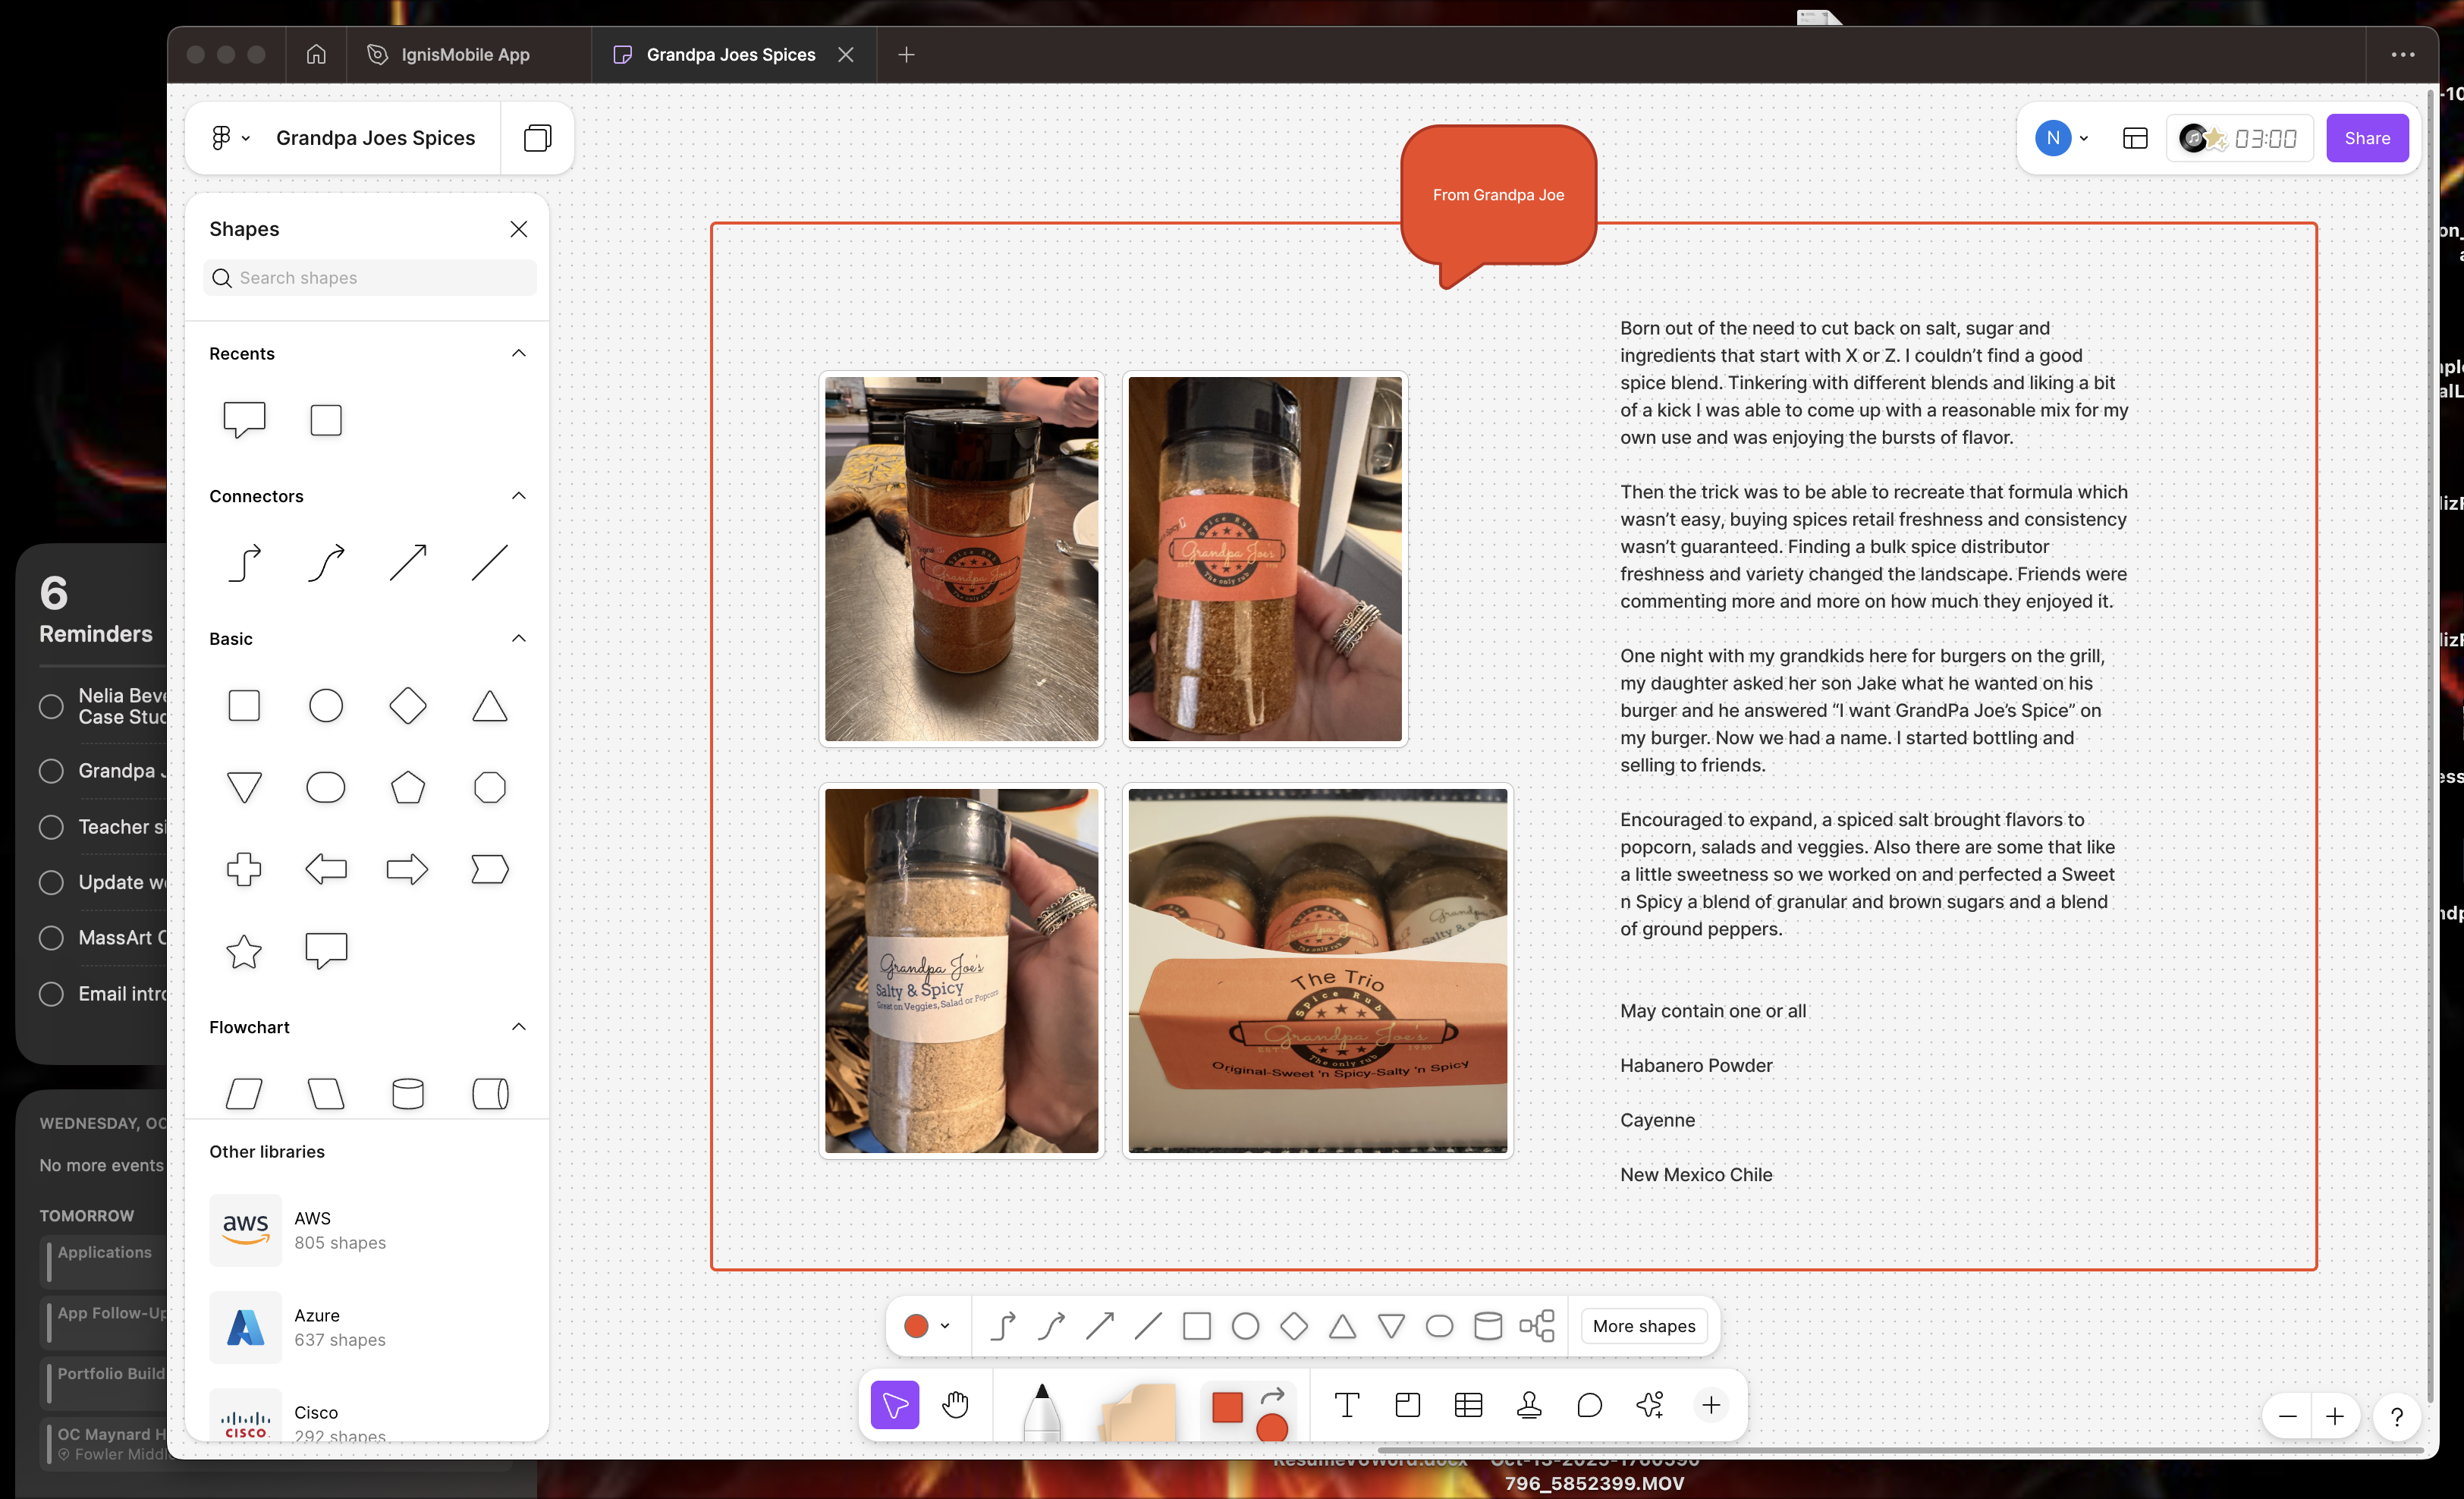Zoom in with the plus button
The width and height of the screenshot is (2464, 1499).
2335,1417
